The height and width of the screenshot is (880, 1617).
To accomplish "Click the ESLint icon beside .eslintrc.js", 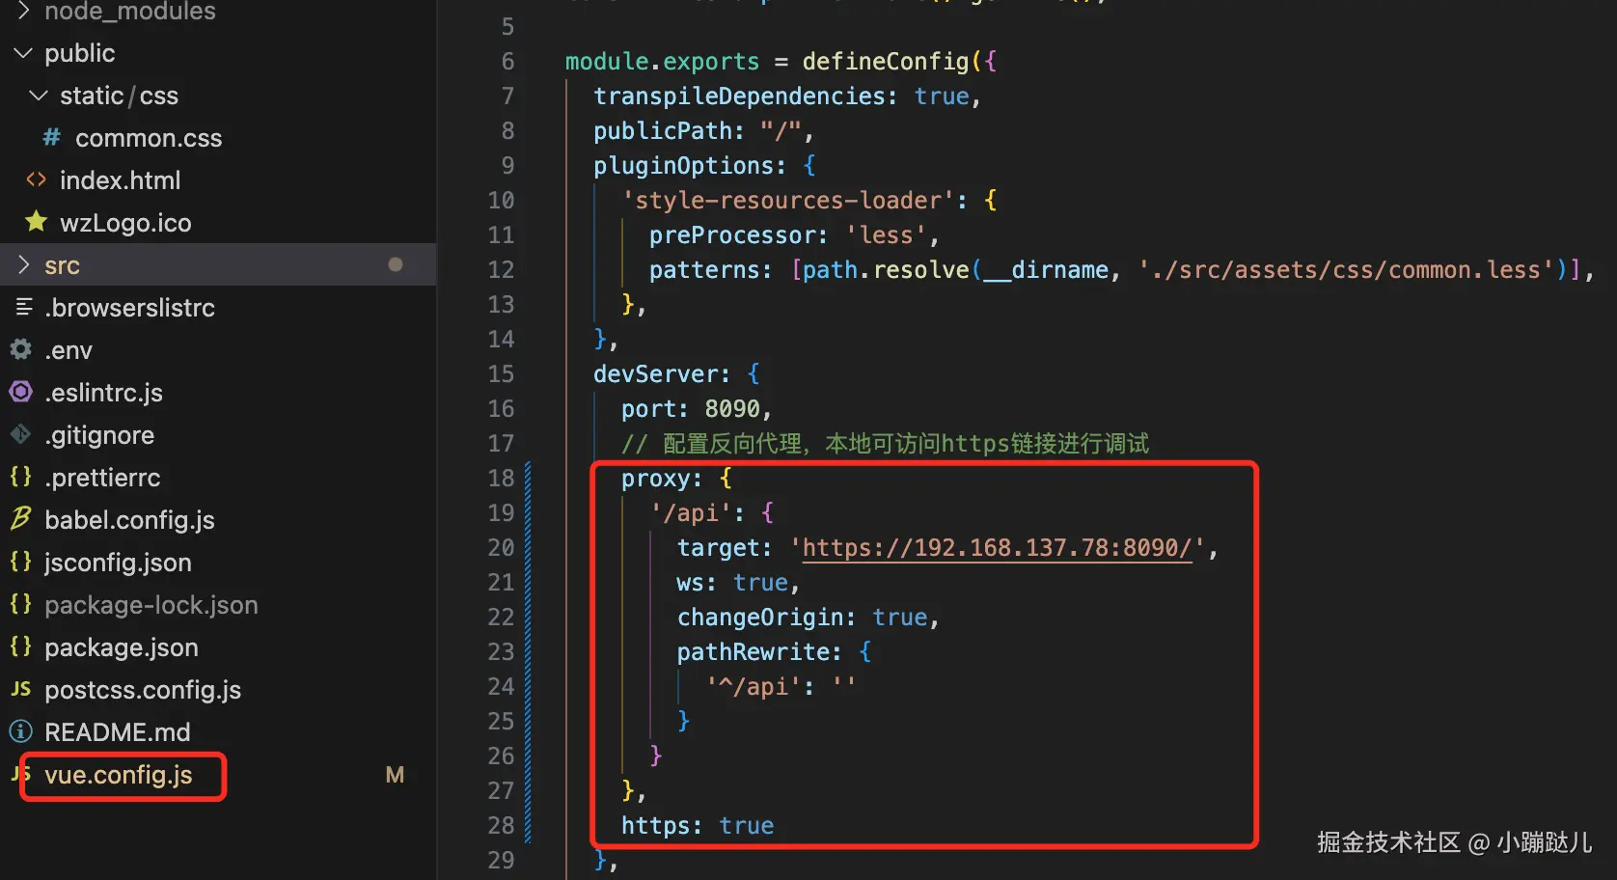I will click(20, 392).
